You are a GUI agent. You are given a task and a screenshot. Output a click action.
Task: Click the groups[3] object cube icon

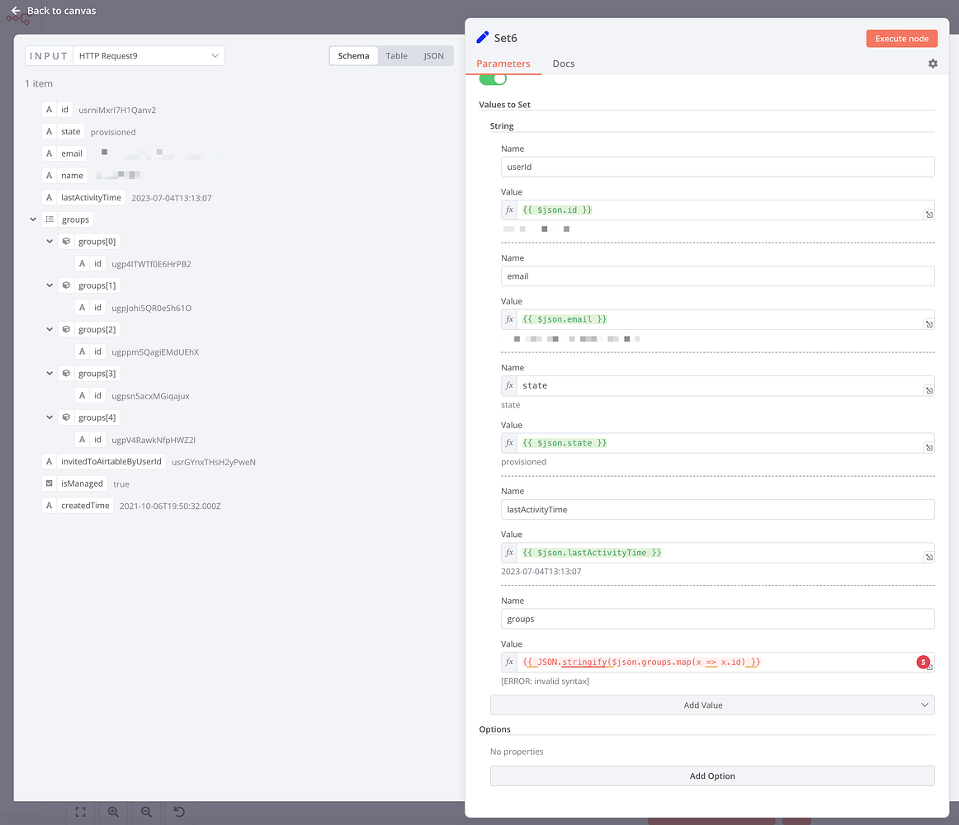tap(66, 373)
